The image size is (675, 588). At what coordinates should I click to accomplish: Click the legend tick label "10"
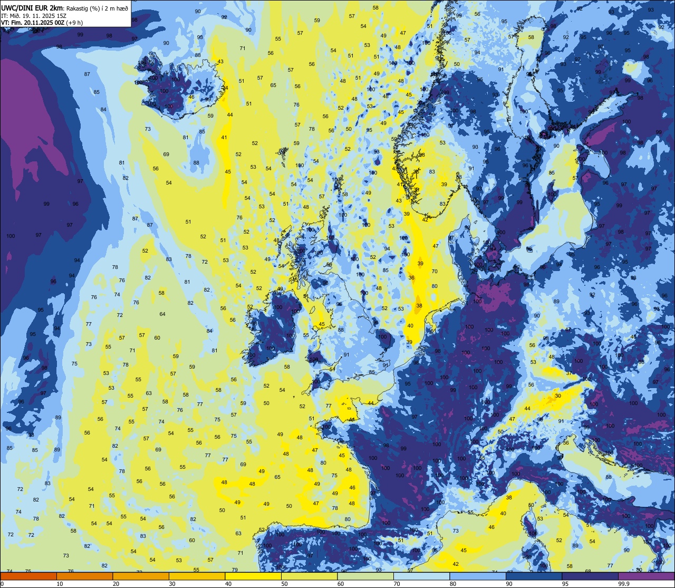[60, 584]
